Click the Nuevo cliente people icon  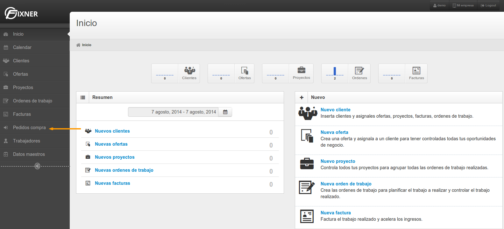[308, 113]
